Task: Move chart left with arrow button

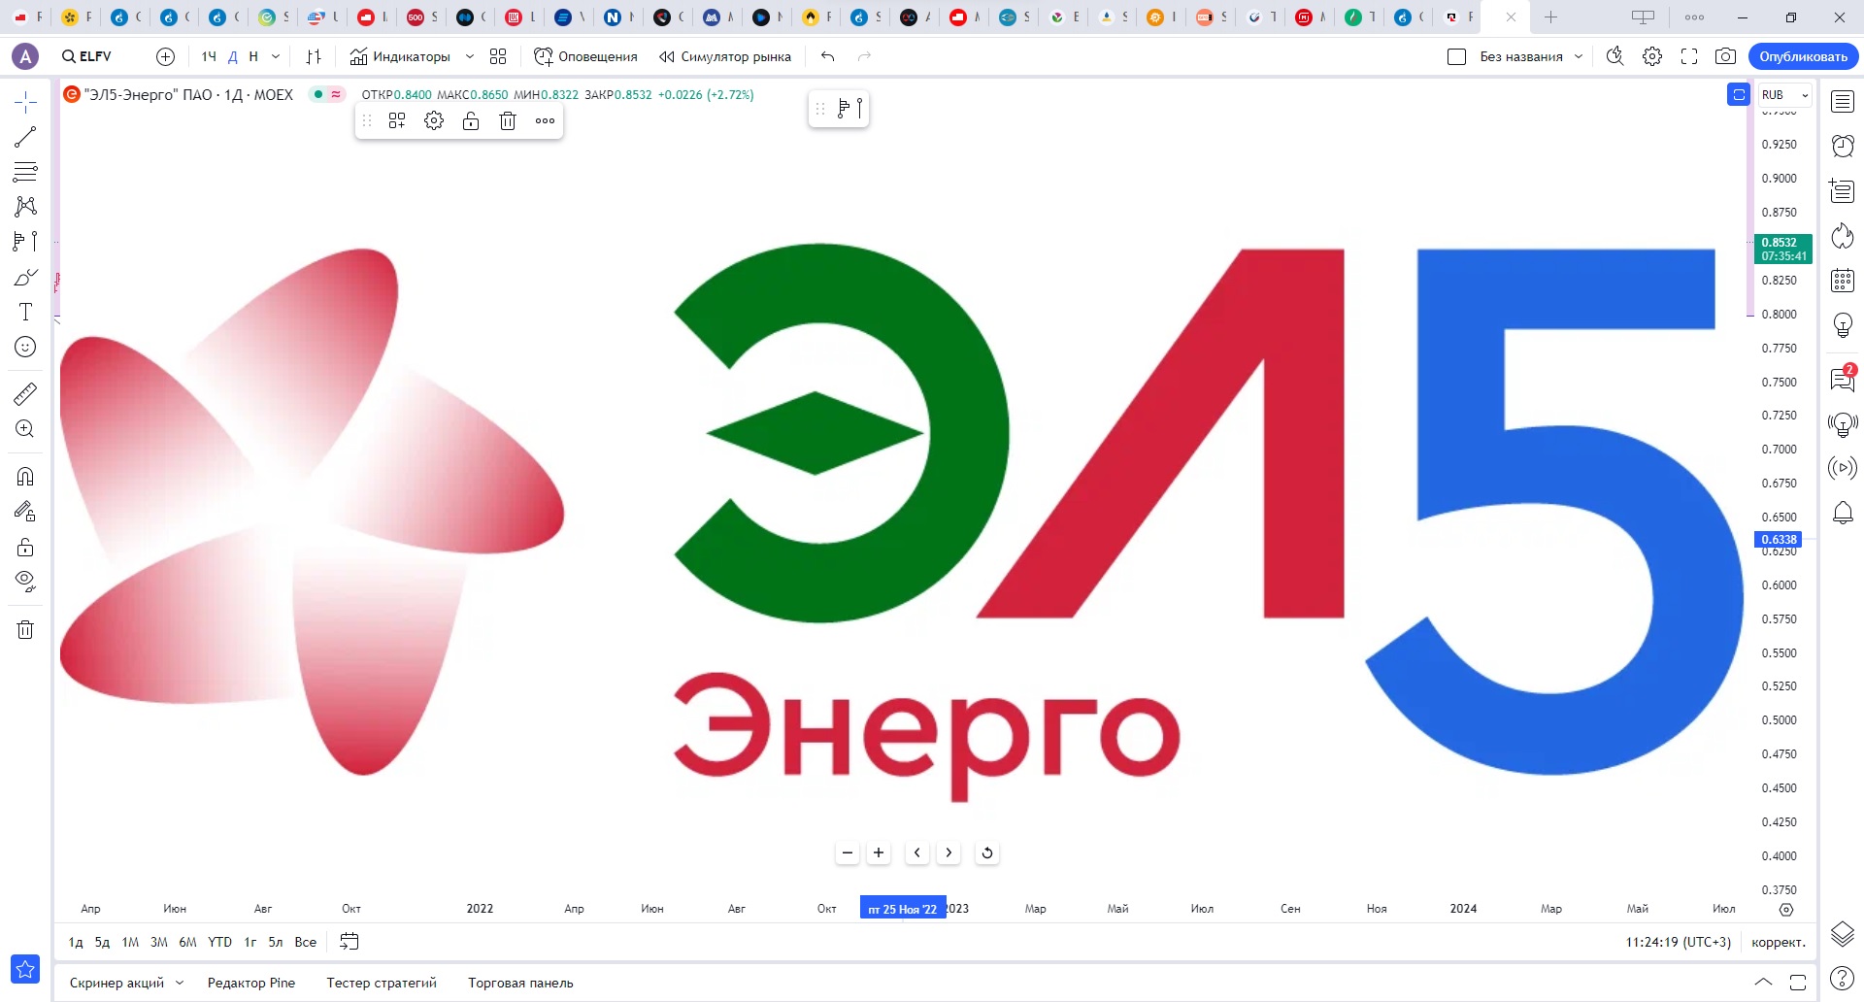Action: [x=917, y=852]
